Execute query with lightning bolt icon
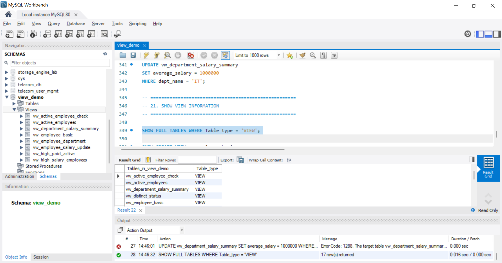The image size is (502, 263). tap(146, 55)
